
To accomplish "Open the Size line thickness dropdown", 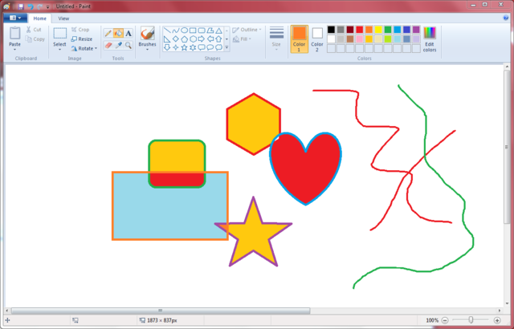I will point(276,39).
